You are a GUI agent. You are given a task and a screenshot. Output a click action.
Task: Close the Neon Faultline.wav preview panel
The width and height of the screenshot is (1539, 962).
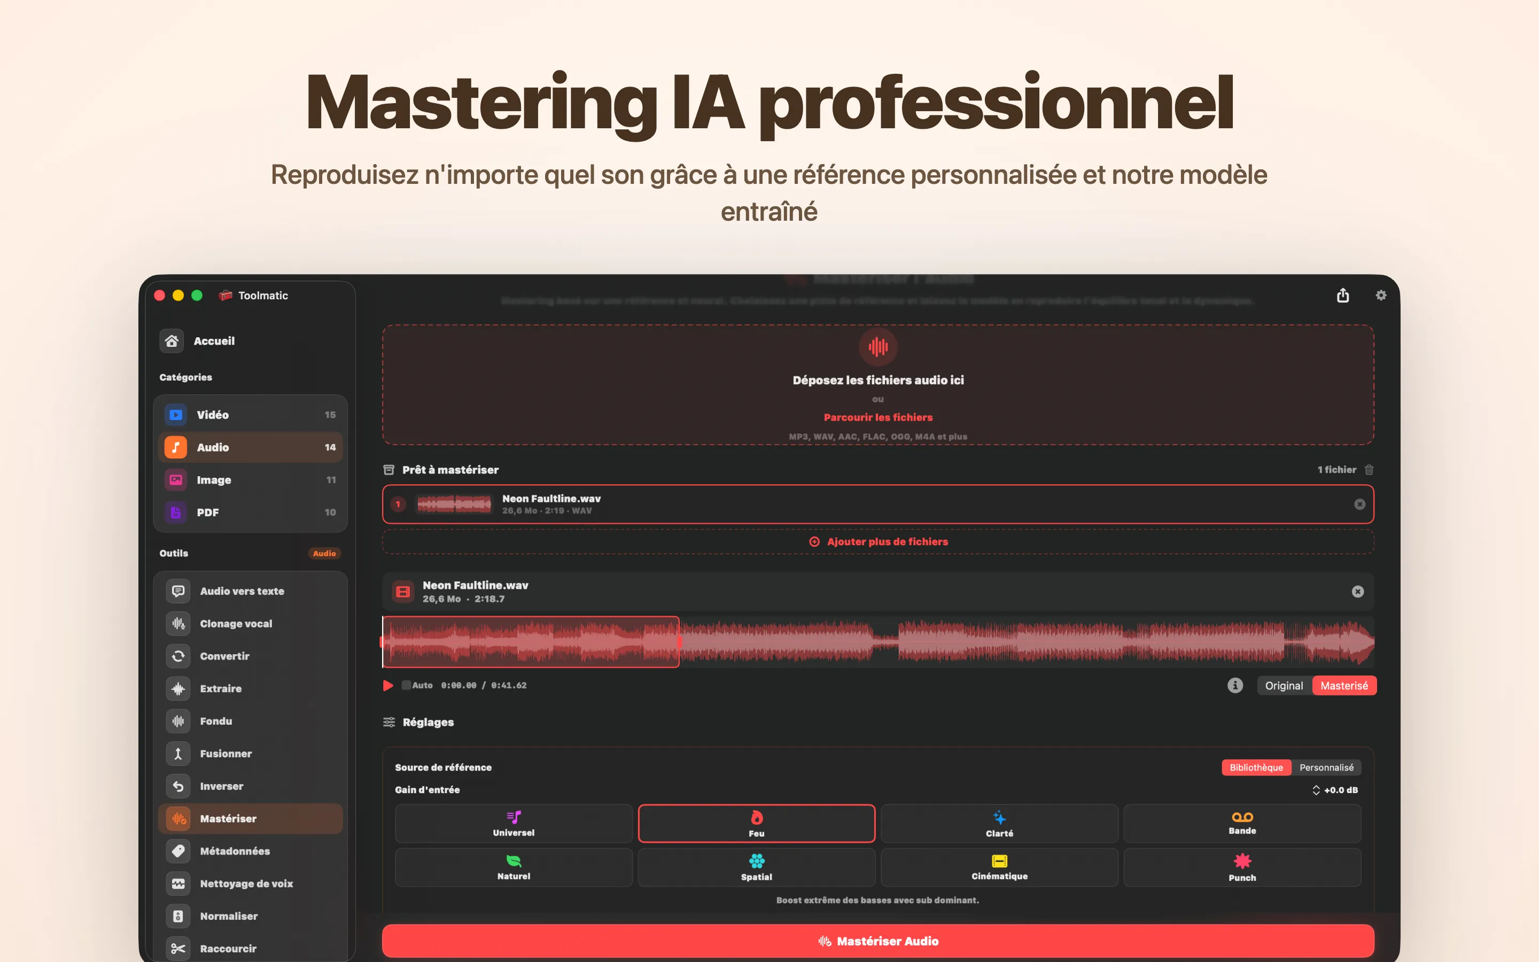coord(1358,592)
